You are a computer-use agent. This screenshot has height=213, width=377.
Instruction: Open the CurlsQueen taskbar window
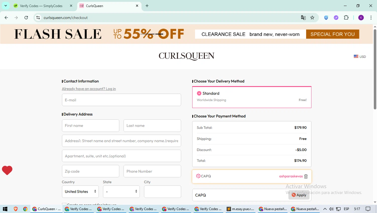47,209
